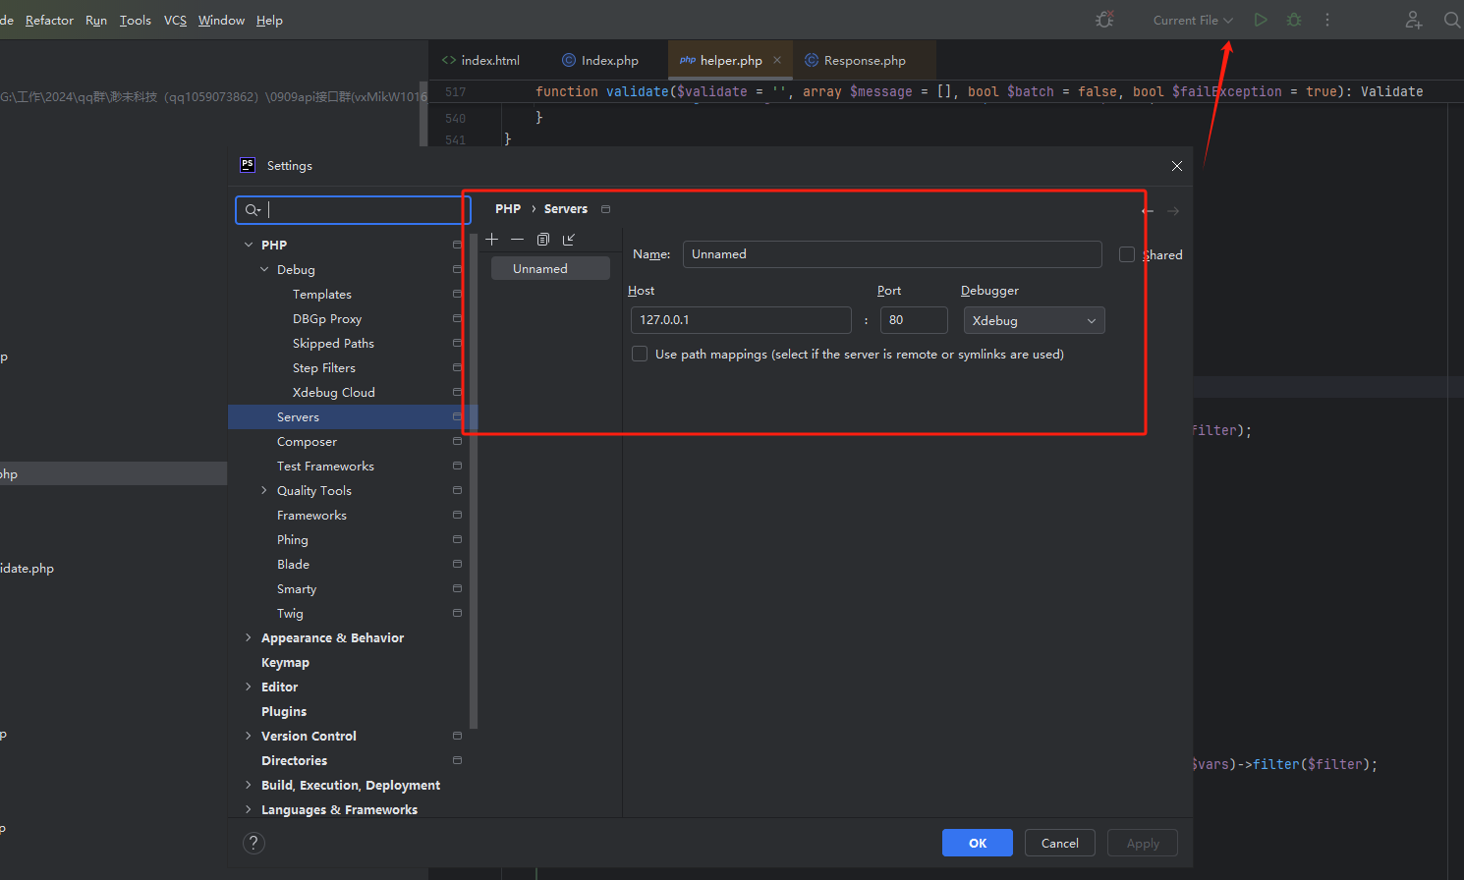The width and height of the screenshot is (1464, 880).
Task: Add a new PHP server entry
Action: pos(492,240)
